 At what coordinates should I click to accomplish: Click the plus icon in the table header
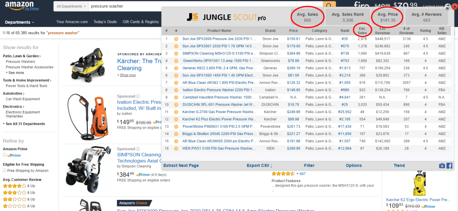[x=176, y=31]
